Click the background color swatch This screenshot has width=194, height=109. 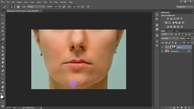[x=4, y=98]
